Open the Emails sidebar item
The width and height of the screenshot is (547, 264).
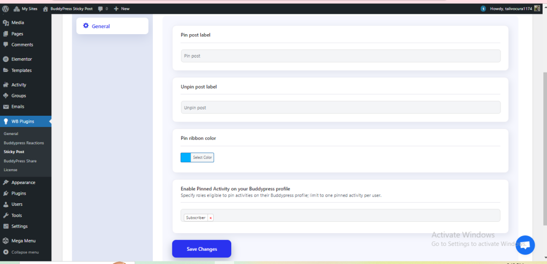pos(18,107)
